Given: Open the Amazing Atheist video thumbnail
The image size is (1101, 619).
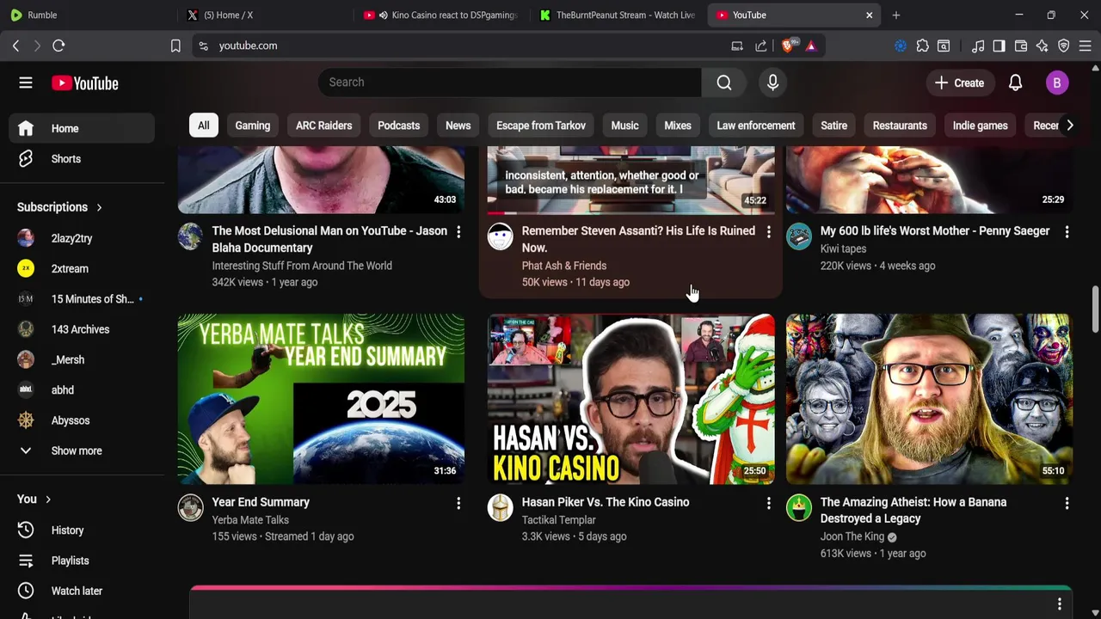Looking at the screenshot, I should pyautogui.click(x=929, y=399).
